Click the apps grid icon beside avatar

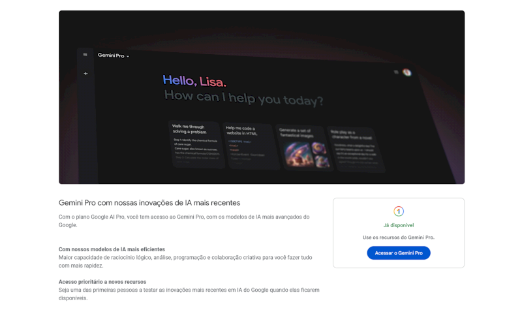click(396, 72)
